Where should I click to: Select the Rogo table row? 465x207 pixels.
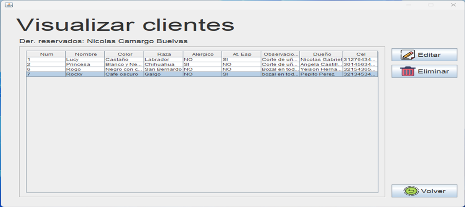(x=202, y=69)
